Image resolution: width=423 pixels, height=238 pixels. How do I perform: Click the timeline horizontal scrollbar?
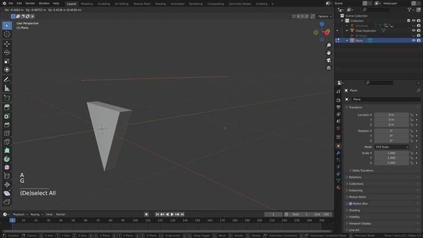pyautogui.click(x=167, y=231)
